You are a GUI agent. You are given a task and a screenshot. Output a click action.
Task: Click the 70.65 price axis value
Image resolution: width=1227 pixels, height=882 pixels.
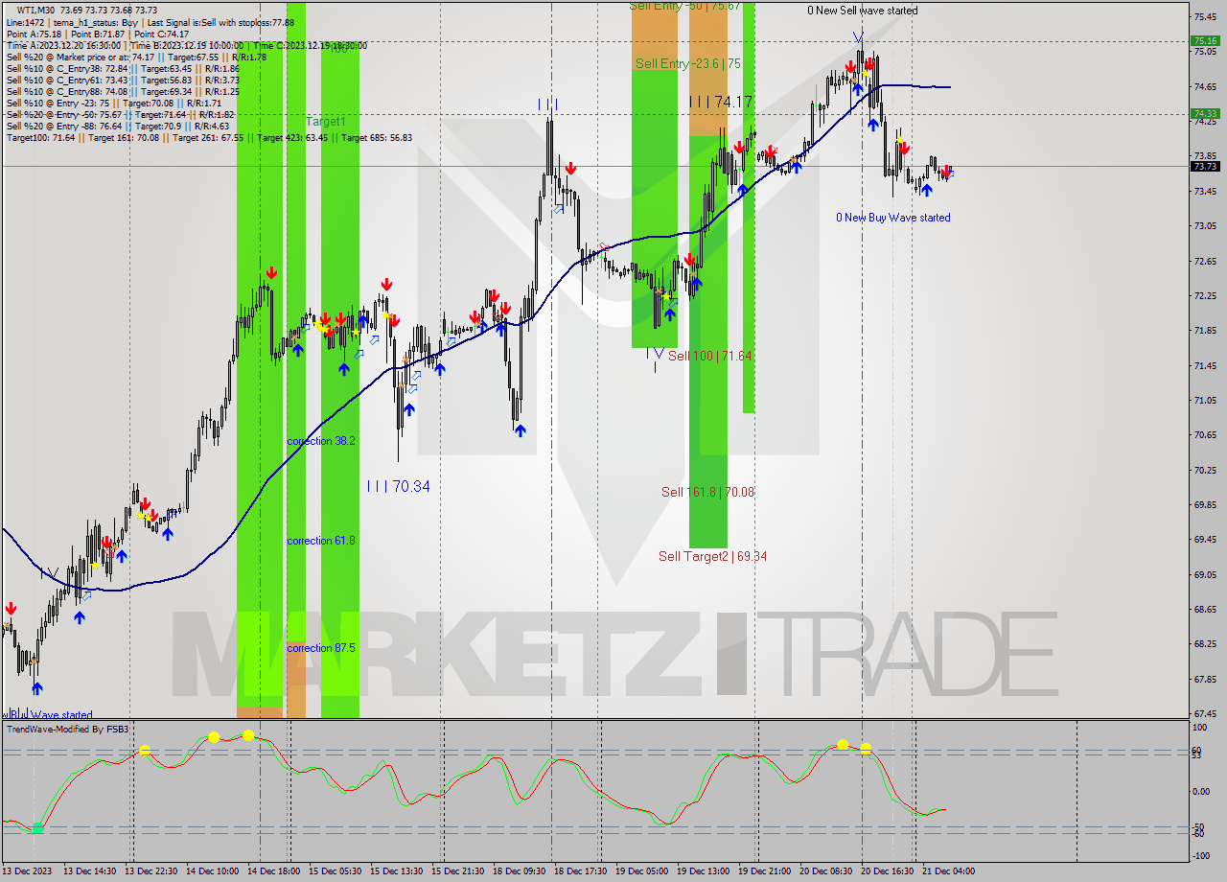click(x=1205, y=435)
